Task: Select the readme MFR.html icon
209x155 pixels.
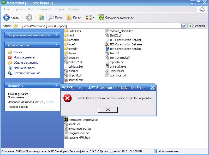Action: [66, 138]
